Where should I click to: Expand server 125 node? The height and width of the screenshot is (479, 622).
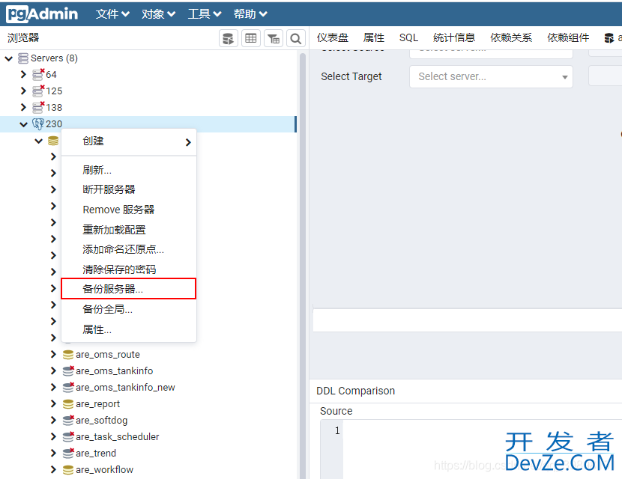point(23,91)
